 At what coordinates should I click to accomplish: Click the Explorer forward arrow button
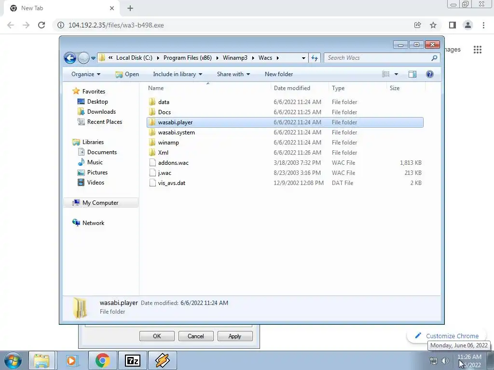(x=83, y=58)
